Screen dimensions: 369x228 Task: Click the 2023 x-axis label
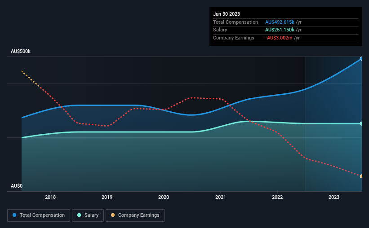[x=334, y=197]
